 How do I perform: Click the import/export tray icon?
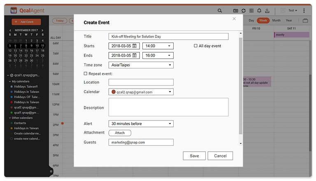point(267,10)
